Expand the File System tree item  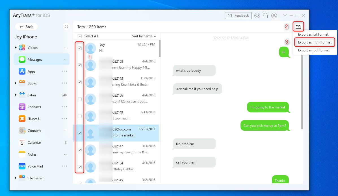pos(16,178)
